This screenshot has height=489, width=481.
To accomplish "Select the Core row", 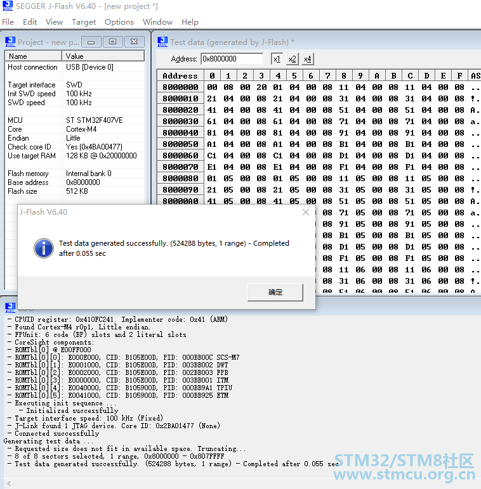I will pyautogui.click(x=75, y=129).
